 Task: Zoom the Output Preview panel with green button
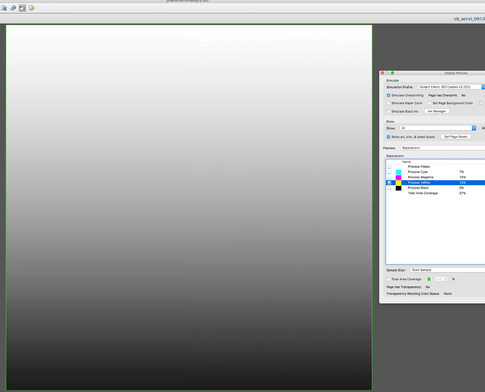[393, 73]
